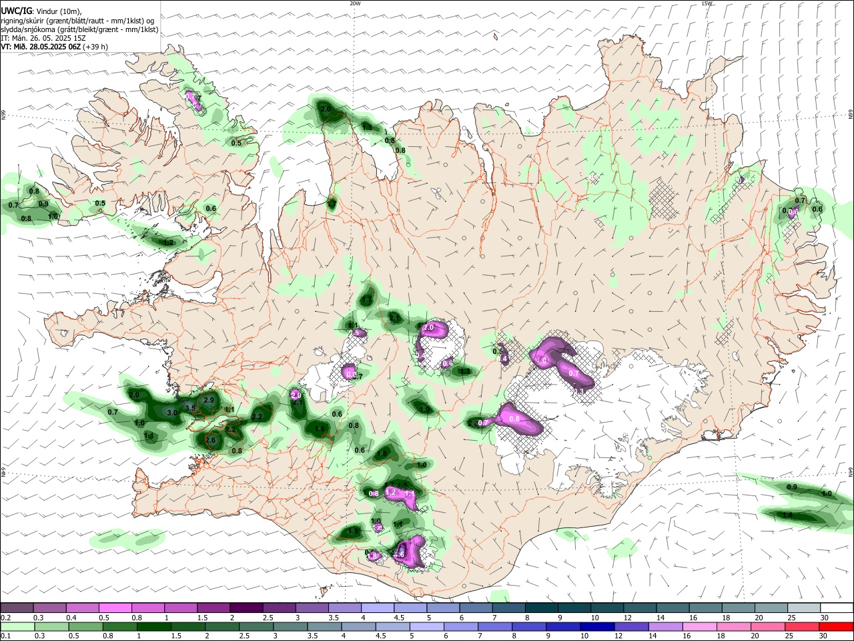Screen dimensions: 854x641
Task: Click the '(+39 h)' forecast offset
Action: pos(96,47)
